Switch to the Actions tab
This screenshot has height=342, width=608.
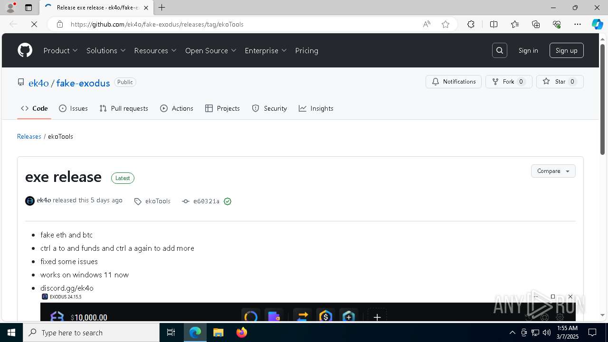177,108
